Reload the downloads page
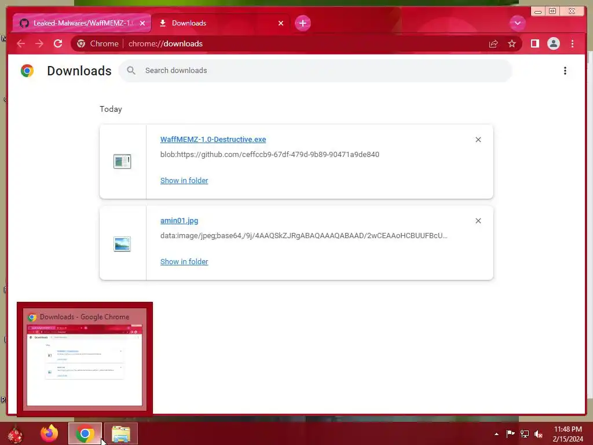The width and height of the screenshot is (593, 445). [57, 43]
